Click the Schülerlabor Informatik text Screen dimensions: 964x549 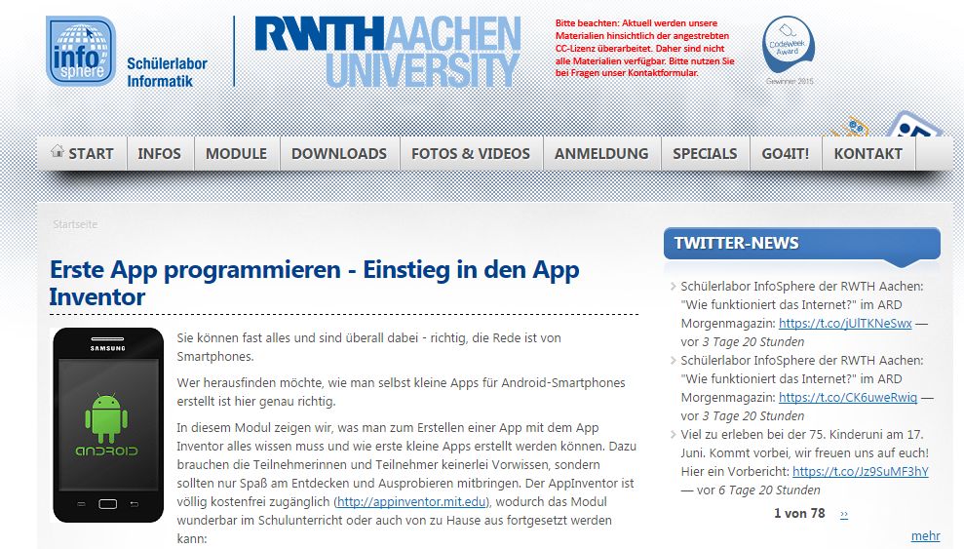(167, 72)
